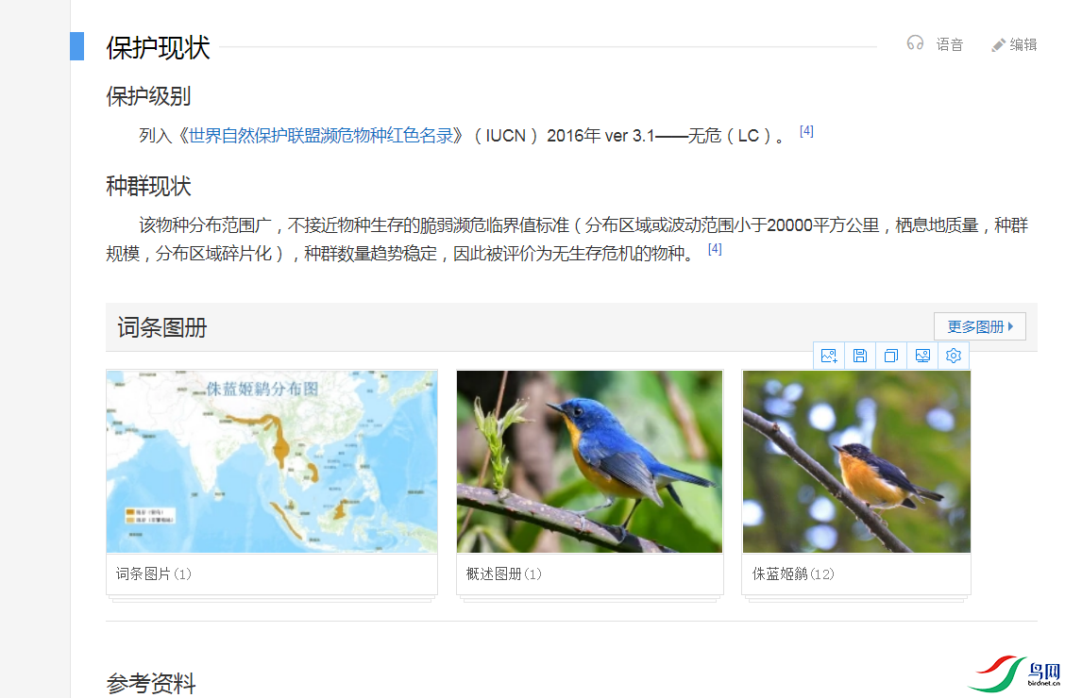The width and height of the screenshot is (1065, 698).
Task: Expand 更多图册 more albums arrow
Action: click(1010, 326)
